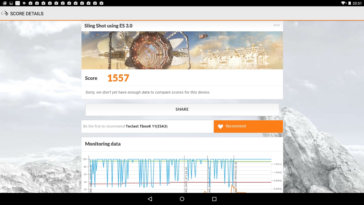Click the Sling Shot banner image
Screen dimensions: 364x205
182,50
